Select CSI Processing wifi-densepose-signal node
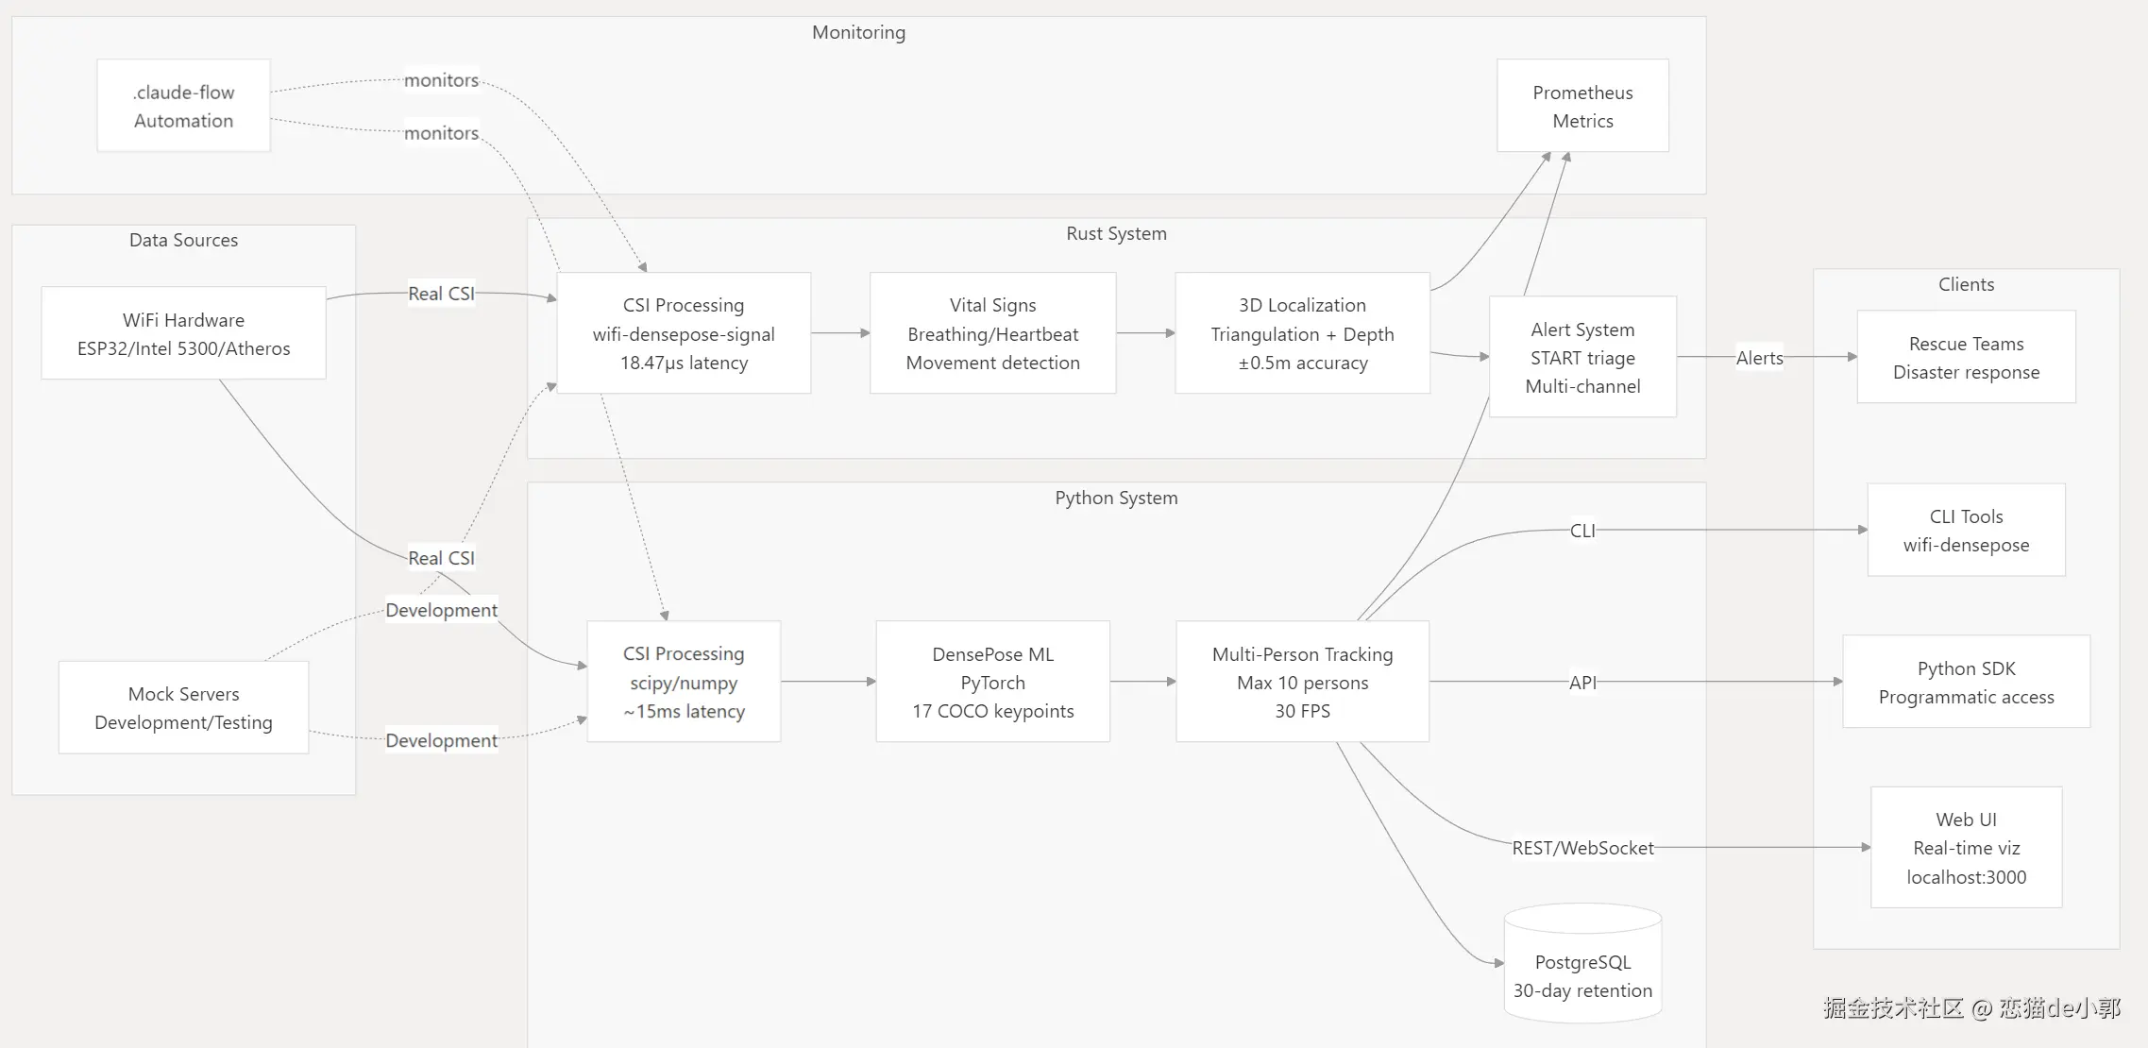 pos(684,333)
